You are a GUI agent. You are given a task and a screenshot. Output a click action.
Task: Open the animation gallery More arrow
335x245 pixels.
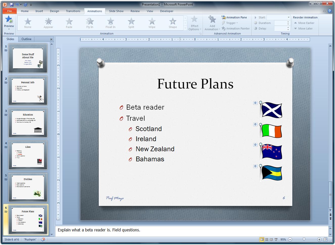pos(185,28)
